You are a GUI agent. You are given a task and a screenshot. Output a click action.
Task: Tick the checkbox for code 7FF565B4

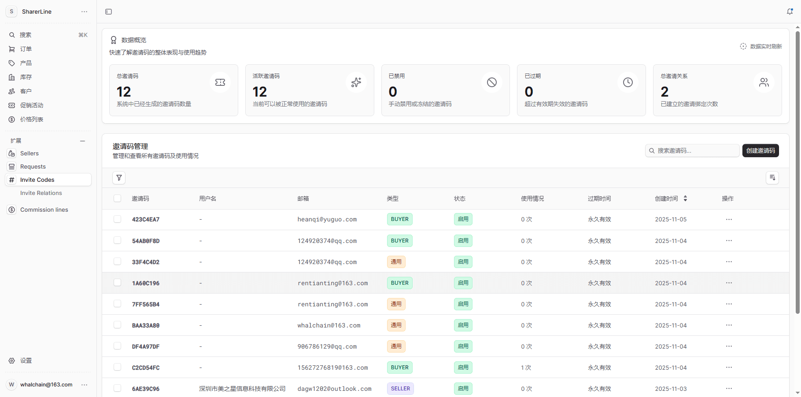pyautogui.click(x=117, y=304)
